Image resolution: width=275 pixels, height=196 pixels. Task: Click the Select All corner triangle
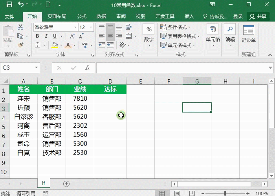click(6, 81)
